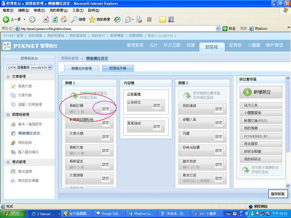Viewport: 291px width, 218px height.
Task: Click the 匯入匯出備份 icon
Action: point(13,152)
